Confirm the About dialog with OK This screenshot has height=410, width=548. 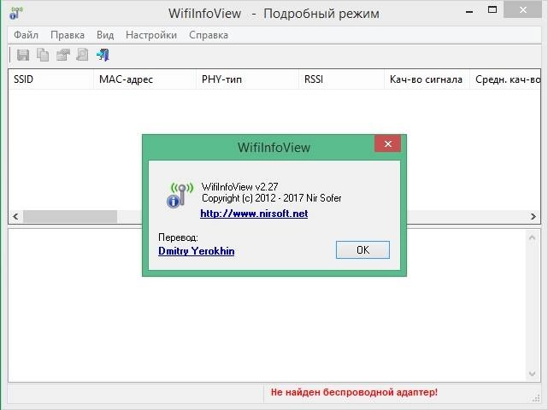pos(362,249)
